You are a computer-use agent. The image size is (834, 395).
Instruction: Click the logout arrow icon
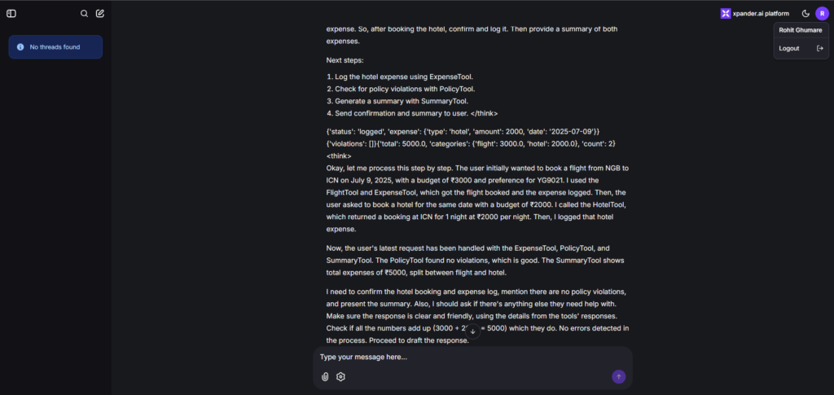tap(819, 48)
